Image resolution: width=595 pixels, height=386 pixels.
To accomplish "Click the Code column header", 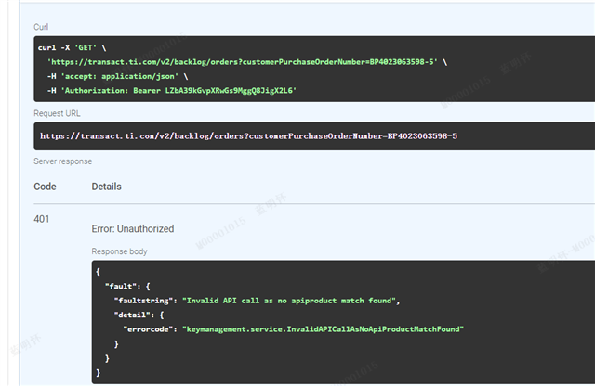I will [46, 187].
